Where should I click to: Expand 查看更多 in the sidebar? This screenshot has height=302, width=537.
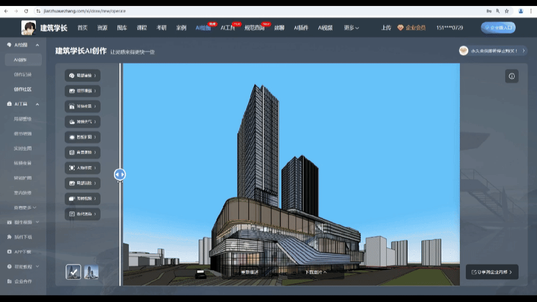25,207
